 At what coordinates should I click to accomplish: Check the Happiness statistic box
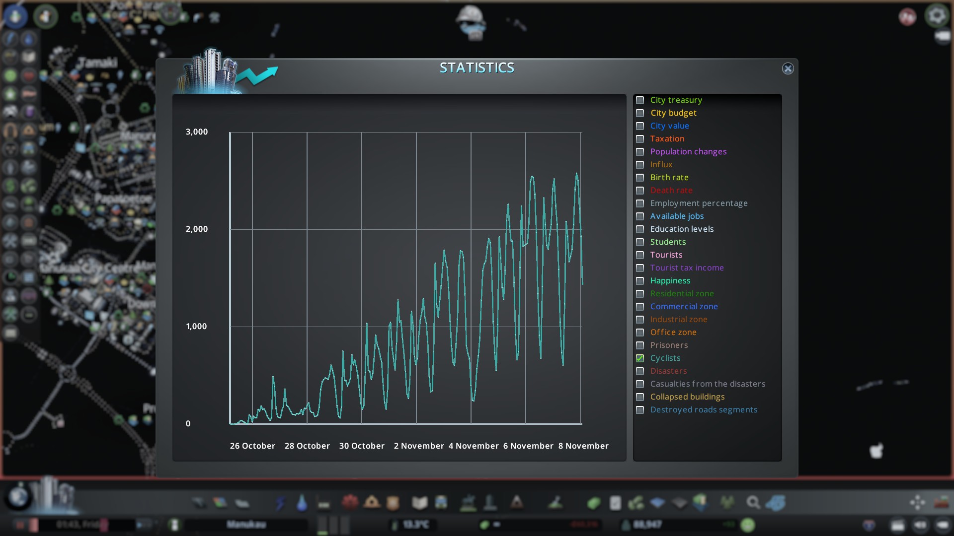tap(640, 281)
